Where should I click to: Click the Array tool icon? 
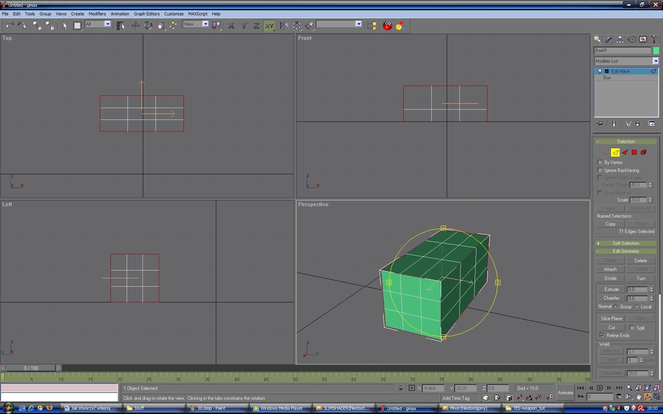pyautogui.click(x=297, y=26)
